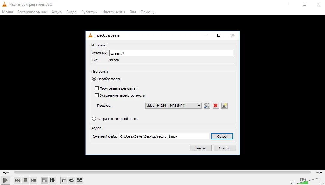Open the Медиа menu
The image size is (325, 185).
7,12
